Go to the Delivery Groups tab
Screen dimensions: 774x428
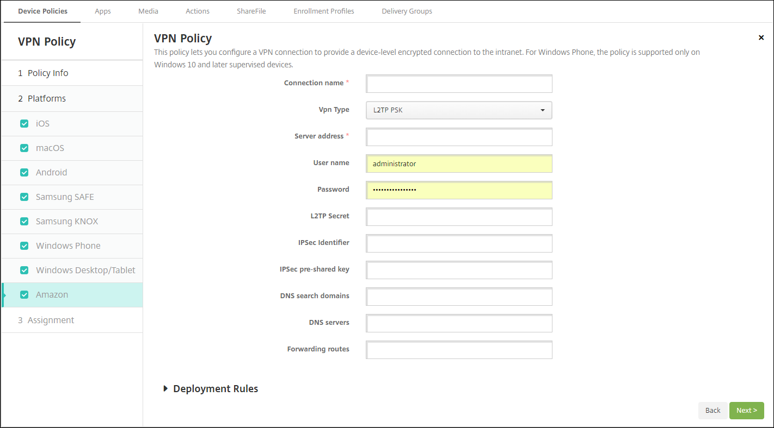407,11
